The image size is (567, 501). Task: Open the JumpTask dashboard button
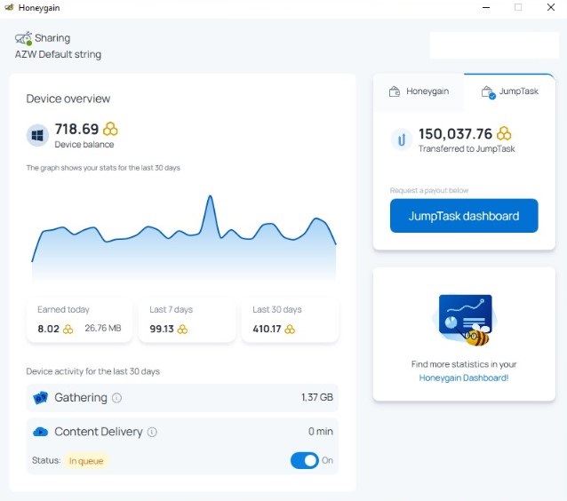point(464,216)
